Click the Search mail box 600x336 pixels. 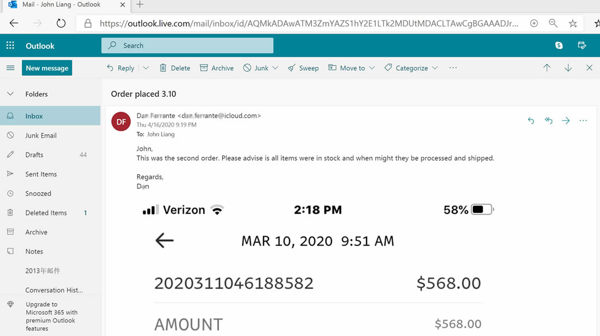pyautogui.click(x=187, y=46)
